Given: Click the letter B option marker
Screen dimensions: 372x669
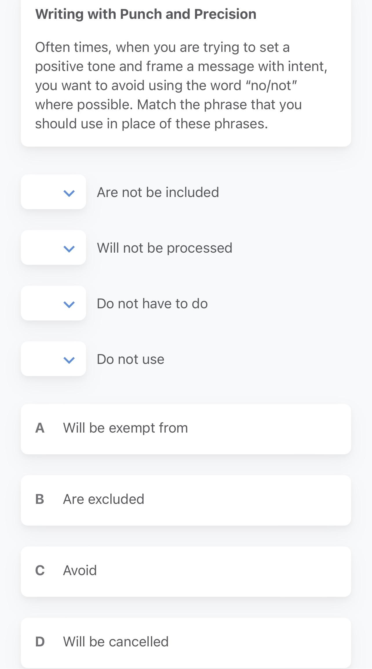Looking at the screenshot, I should coord(40,499).
